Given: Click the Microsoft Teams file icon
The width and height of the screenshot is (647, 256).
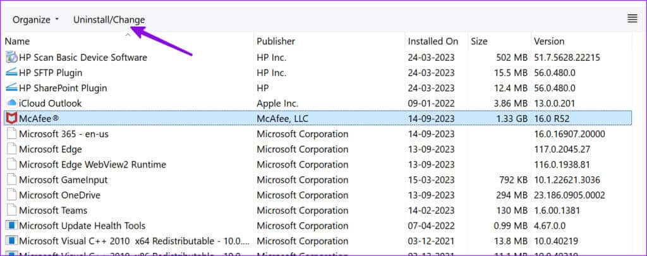Looking at the screenshot, I should point(12,210).
